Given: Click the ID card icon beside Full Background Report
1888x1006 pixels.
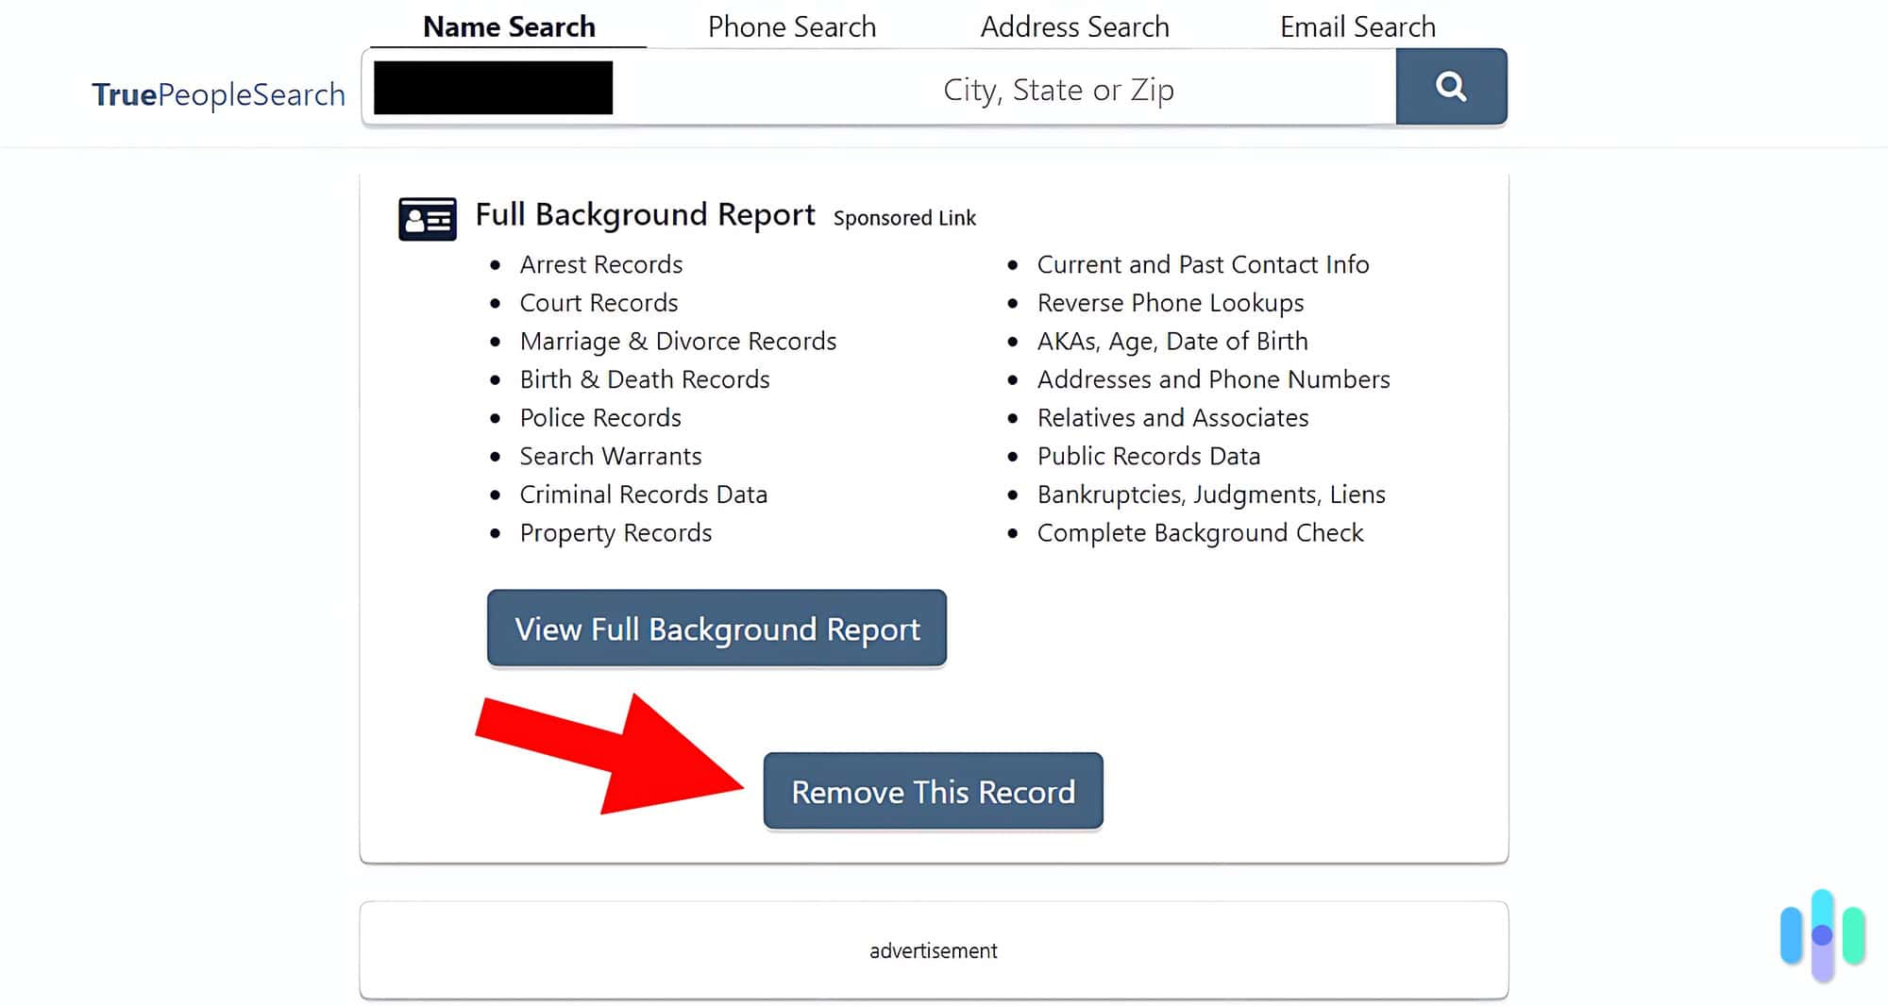Looking at the screenshot, I should (427, 218).
